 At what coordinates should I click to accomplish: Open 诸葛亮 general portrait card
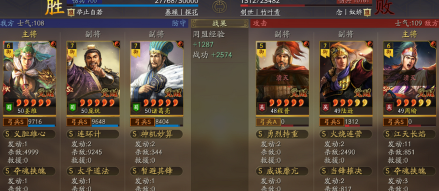point(157,78)
